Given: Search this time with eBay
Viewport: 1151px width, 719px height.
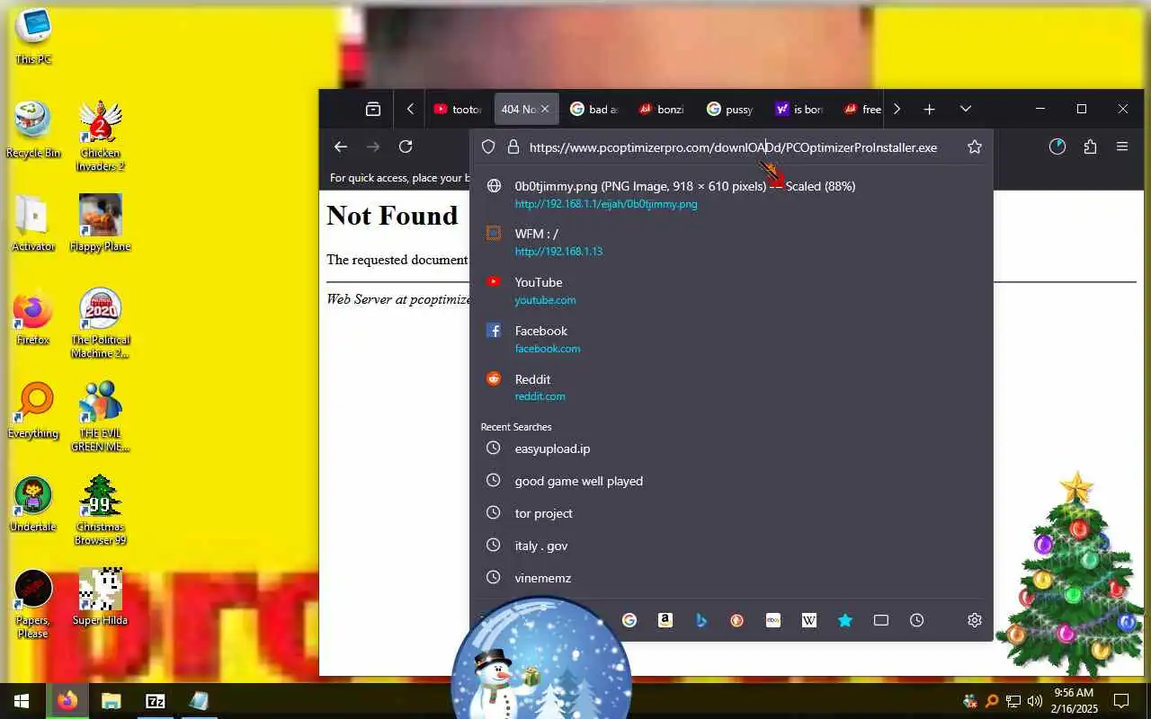Looking at the screenshot, I should click(x=773, y=620).
